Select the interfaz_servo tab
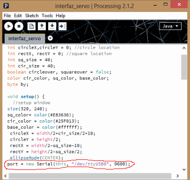Viewport: 190px width, 180px height. pyautogui.click(x=25, y=38)
